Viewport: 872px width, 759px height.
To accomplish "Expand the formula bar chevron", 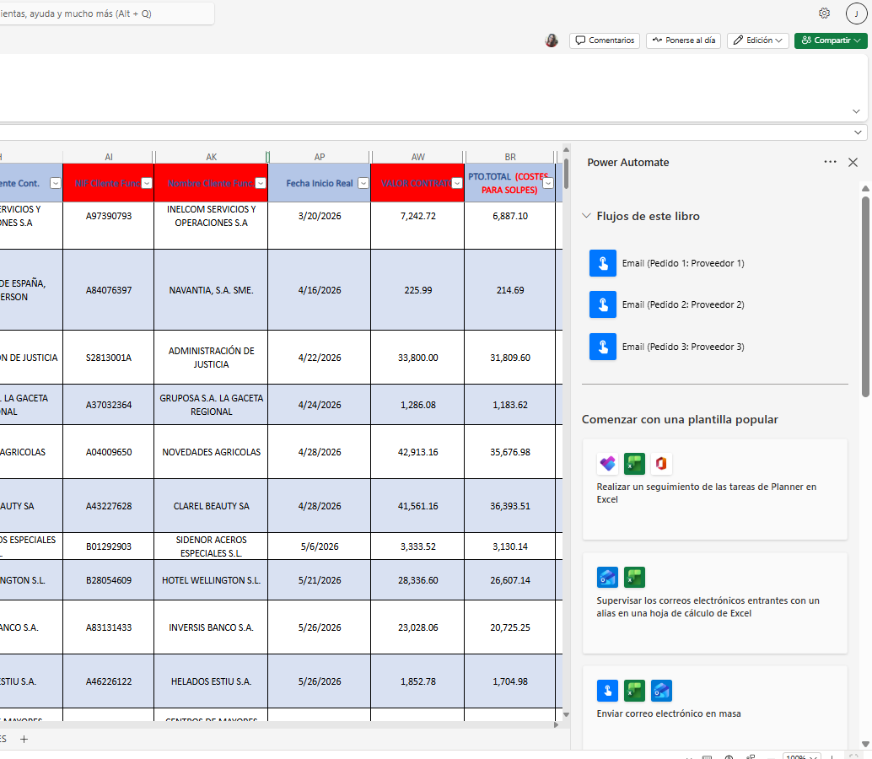I will [x=858, y=132].
